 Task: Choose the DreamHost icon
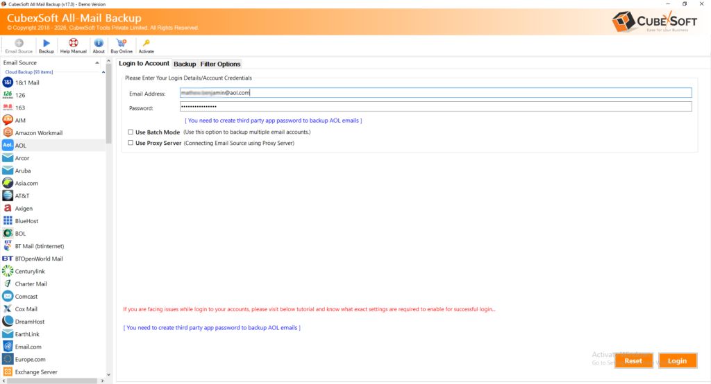8,322
